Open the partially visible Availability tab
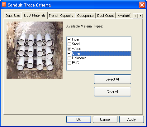 coord(124,16)
